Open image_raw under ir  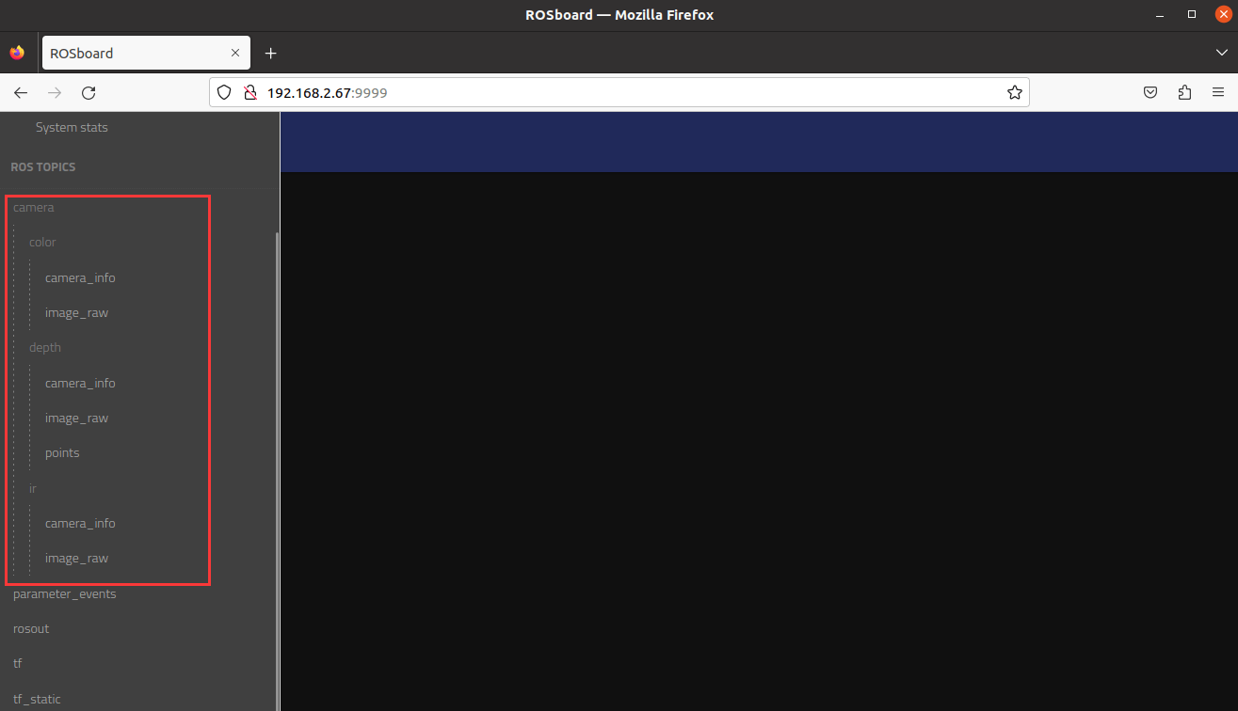click(x=76, y=559)
